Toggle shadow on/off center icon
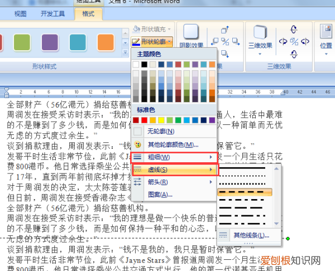 click(x=225, y=41)
